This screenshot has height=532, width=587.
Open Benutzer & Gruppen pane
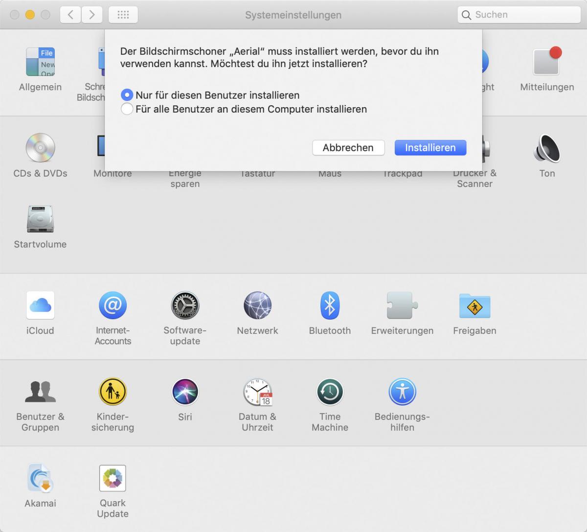40,392
